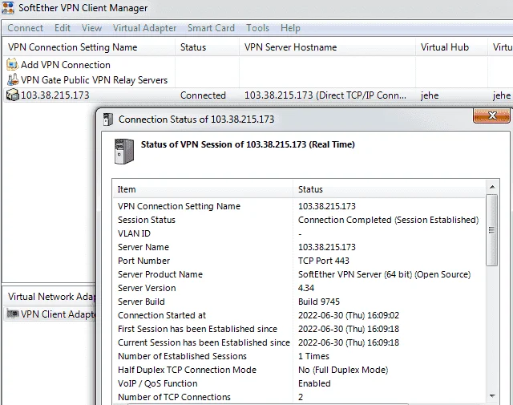Click the Virtual Network Adapter column header
This screenshot has width=513, height=405.
click(x=50, y=297)
